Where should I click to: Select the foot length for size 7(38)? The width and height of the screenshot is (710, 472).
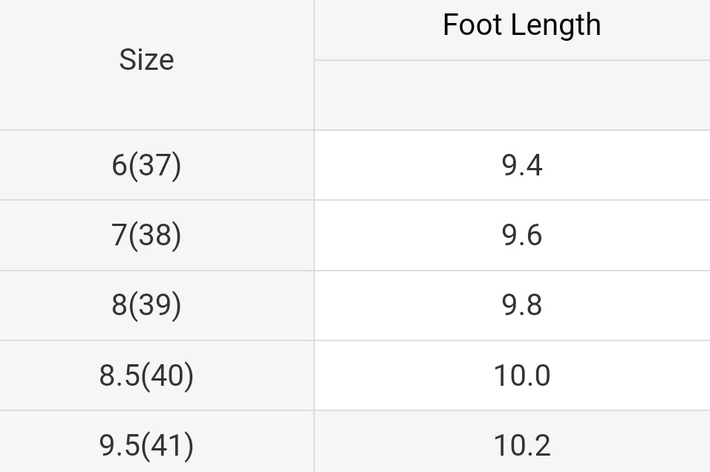click(522, 236)
